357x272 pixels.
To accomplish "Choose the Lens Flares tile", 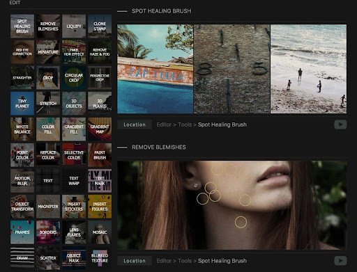I will click(x=74, y=232).
